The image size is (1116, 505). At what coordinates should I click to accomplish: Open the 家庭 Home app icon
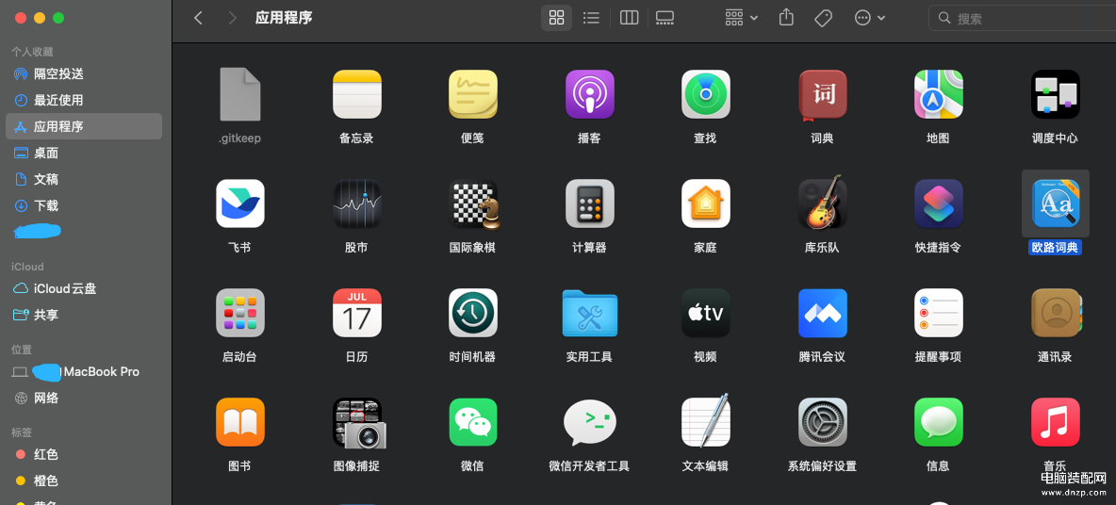(x=705, y=204)
